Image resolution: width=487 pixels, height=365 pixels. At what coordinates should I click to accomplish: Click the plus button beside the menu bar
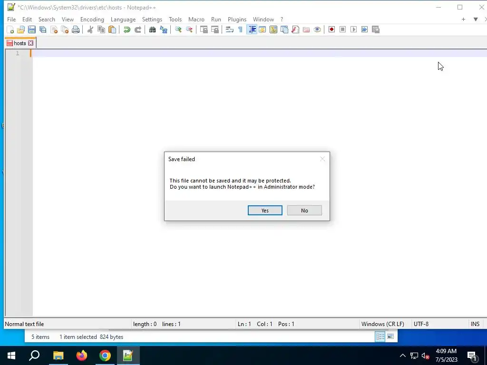(463, 19)
